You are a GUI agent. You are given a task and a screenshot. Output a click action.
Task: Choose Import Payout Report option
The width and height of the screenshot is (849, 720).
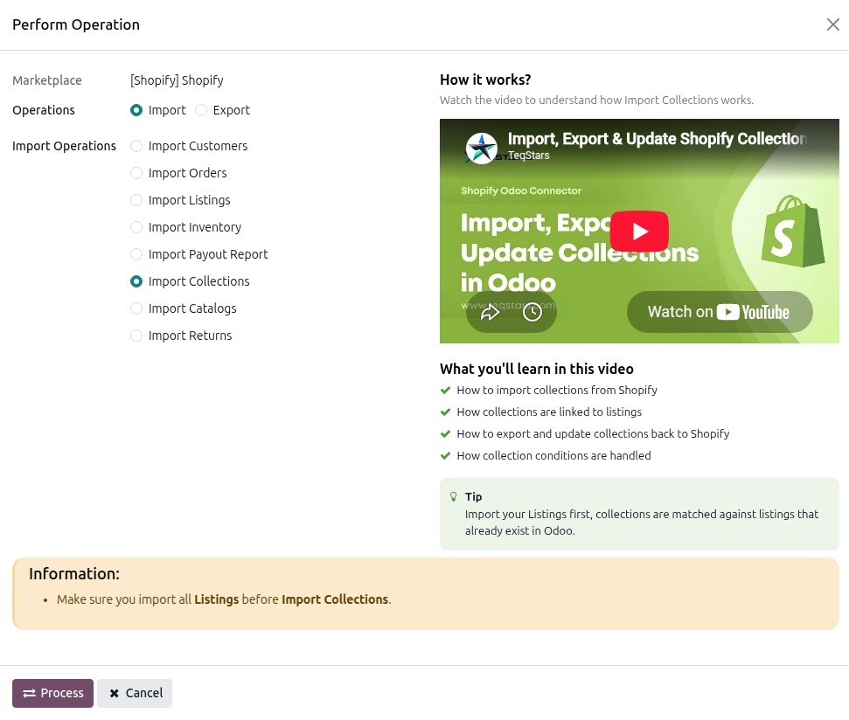pos(136,254)
